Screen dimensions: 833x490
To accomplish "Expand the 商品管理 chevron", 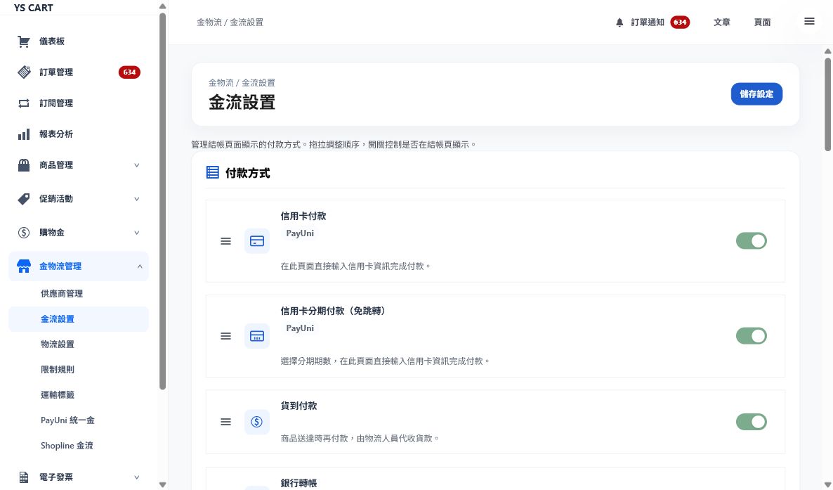I will 136,165.
